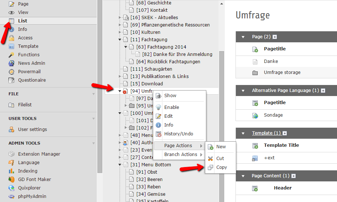Open the GD Font Maker icon
The height and width of the screenshot is (202, 337).
[x=11, y=179]
